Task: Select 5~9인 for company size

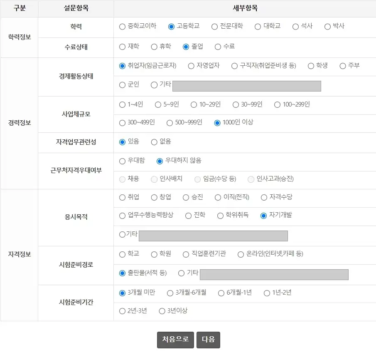Action: pos(157,105)
